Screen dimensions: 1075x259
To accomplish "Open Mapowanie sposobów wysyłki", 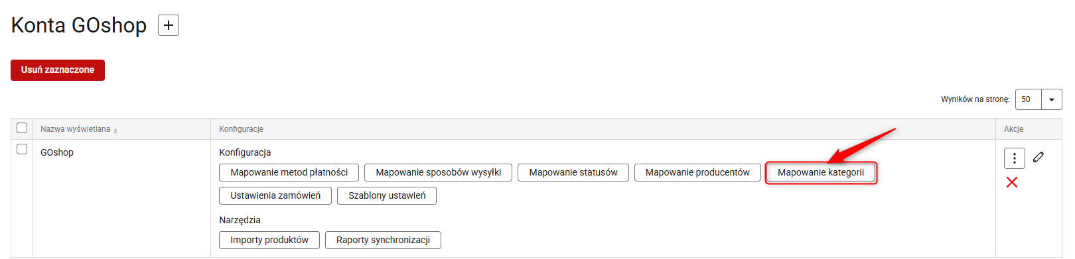I will click(439, 172).
